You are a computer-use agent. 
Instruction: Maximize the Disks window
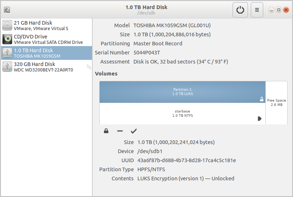pyautogui.click(x=278, y=10)
